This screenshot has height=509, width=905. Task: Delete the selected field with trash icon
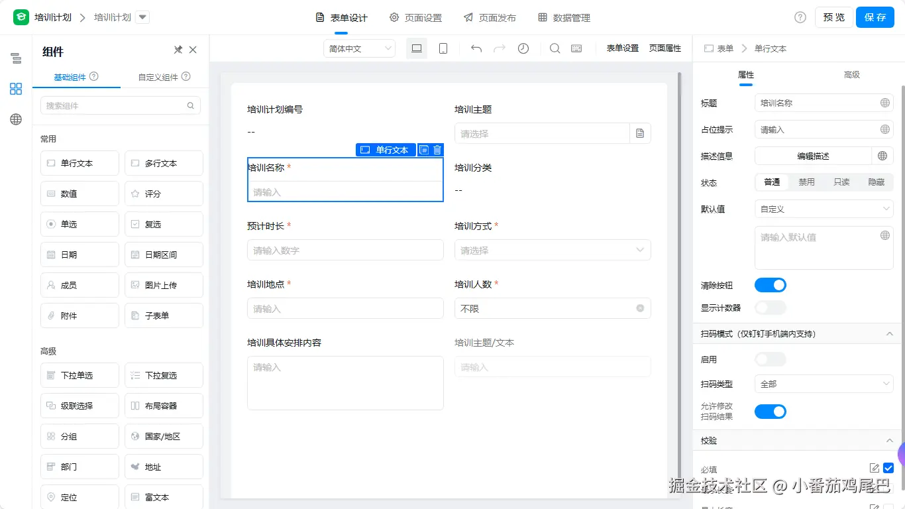(437, 150)
